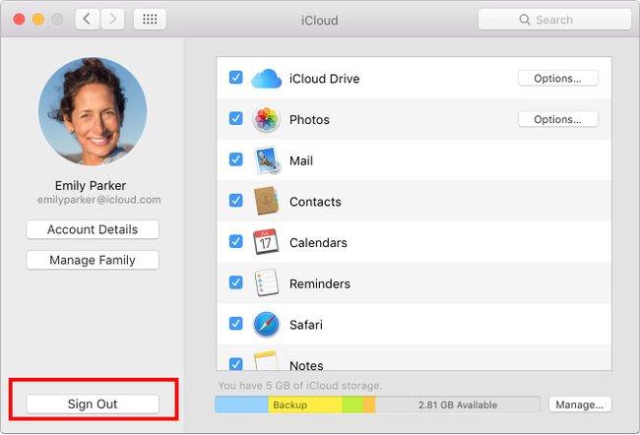Click the Notes notepad icon
This screenshot has height=435, width=640.
click(x=266, y=361)
